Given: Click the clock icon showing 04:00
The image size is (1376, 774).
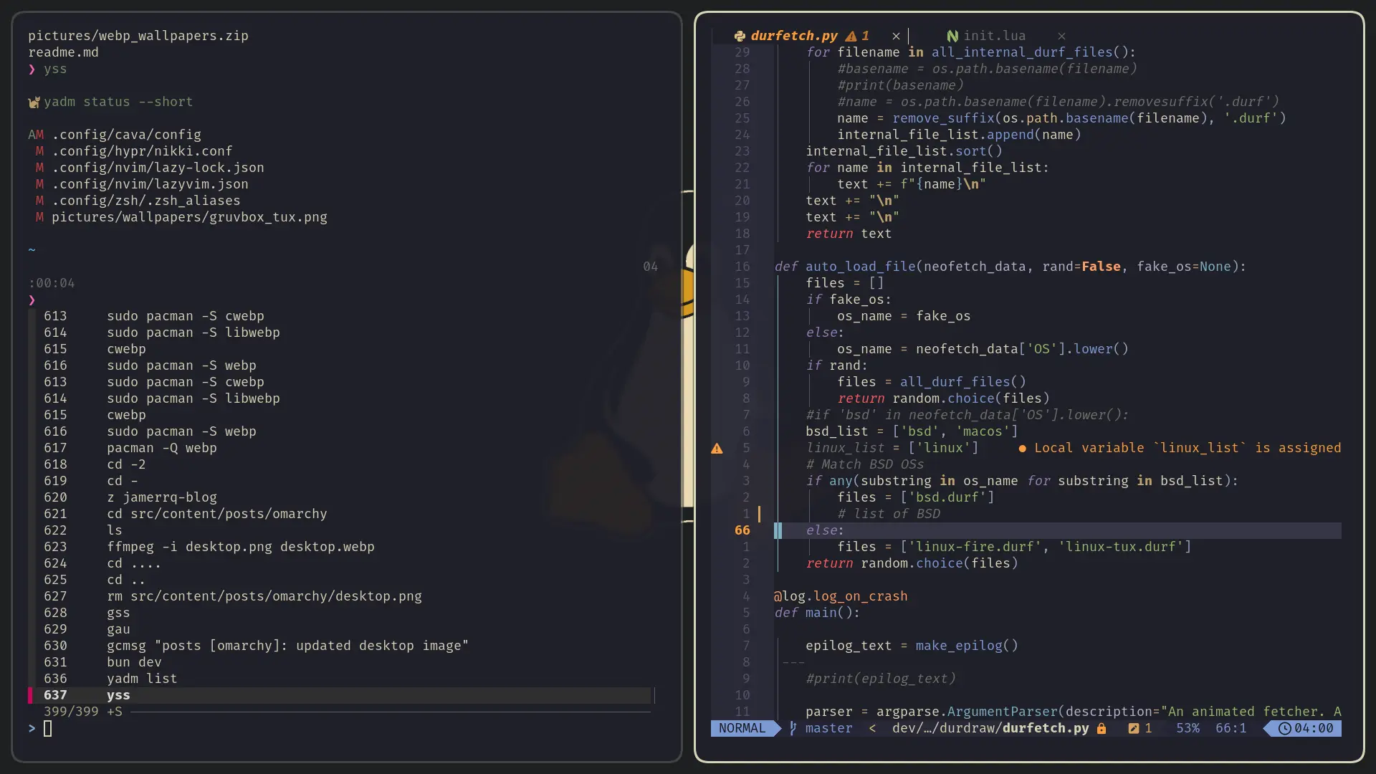Looking at the screenshot, I should (1285, 728).
